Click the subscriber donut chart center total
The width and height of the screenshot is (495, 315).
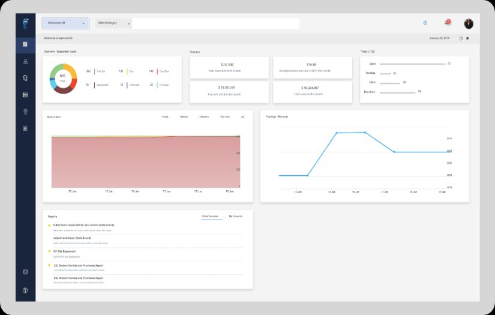click(62, 78)
